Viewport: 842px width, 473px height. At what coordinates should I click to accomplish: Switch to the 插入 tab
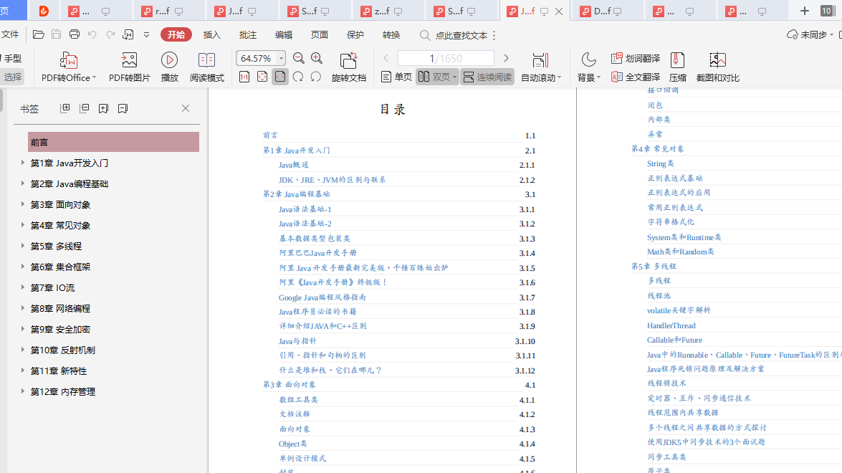coord(211,35)
